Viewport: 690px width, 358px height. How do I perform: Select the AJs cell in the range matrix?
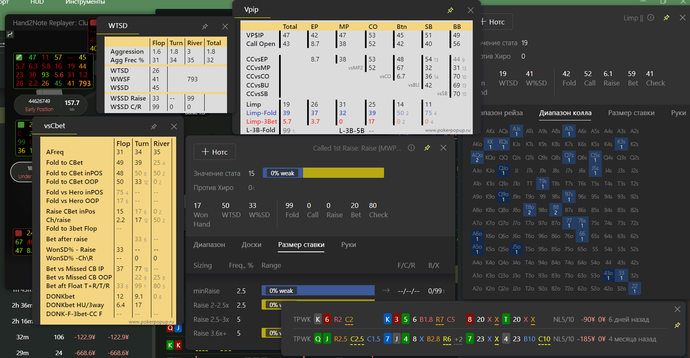(516, 131)
